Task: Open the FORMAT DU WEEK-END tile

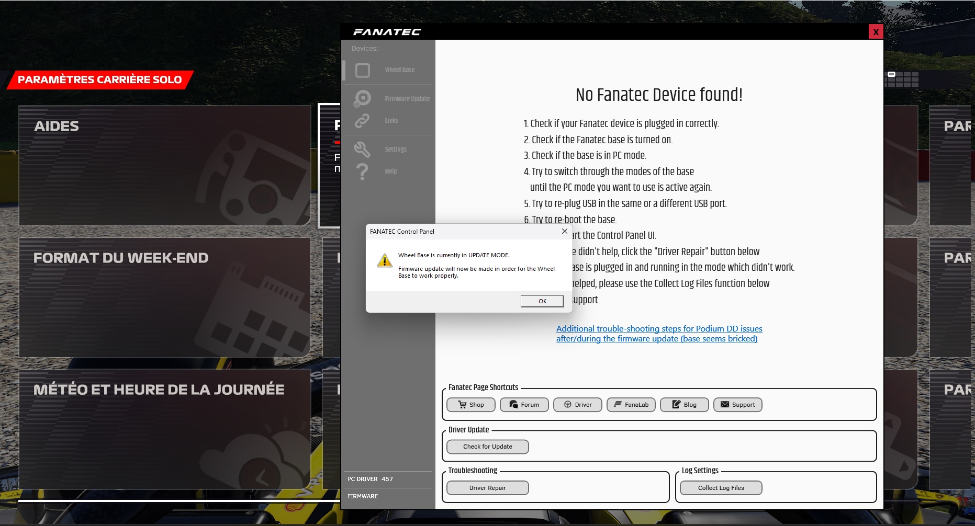Action: [x=164, y=298]
